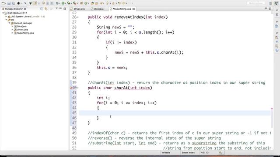Place cursor in empty line 45

175,113
